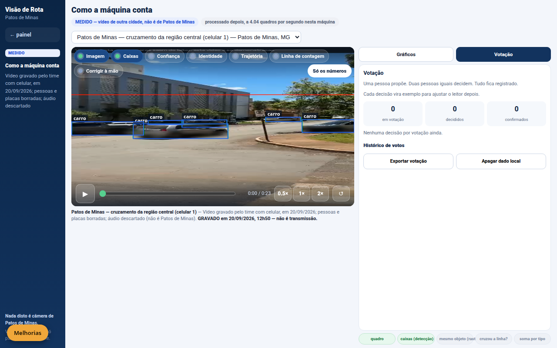Click Apagar dado local button
The image size is (557, 348).
coord(501,161)
